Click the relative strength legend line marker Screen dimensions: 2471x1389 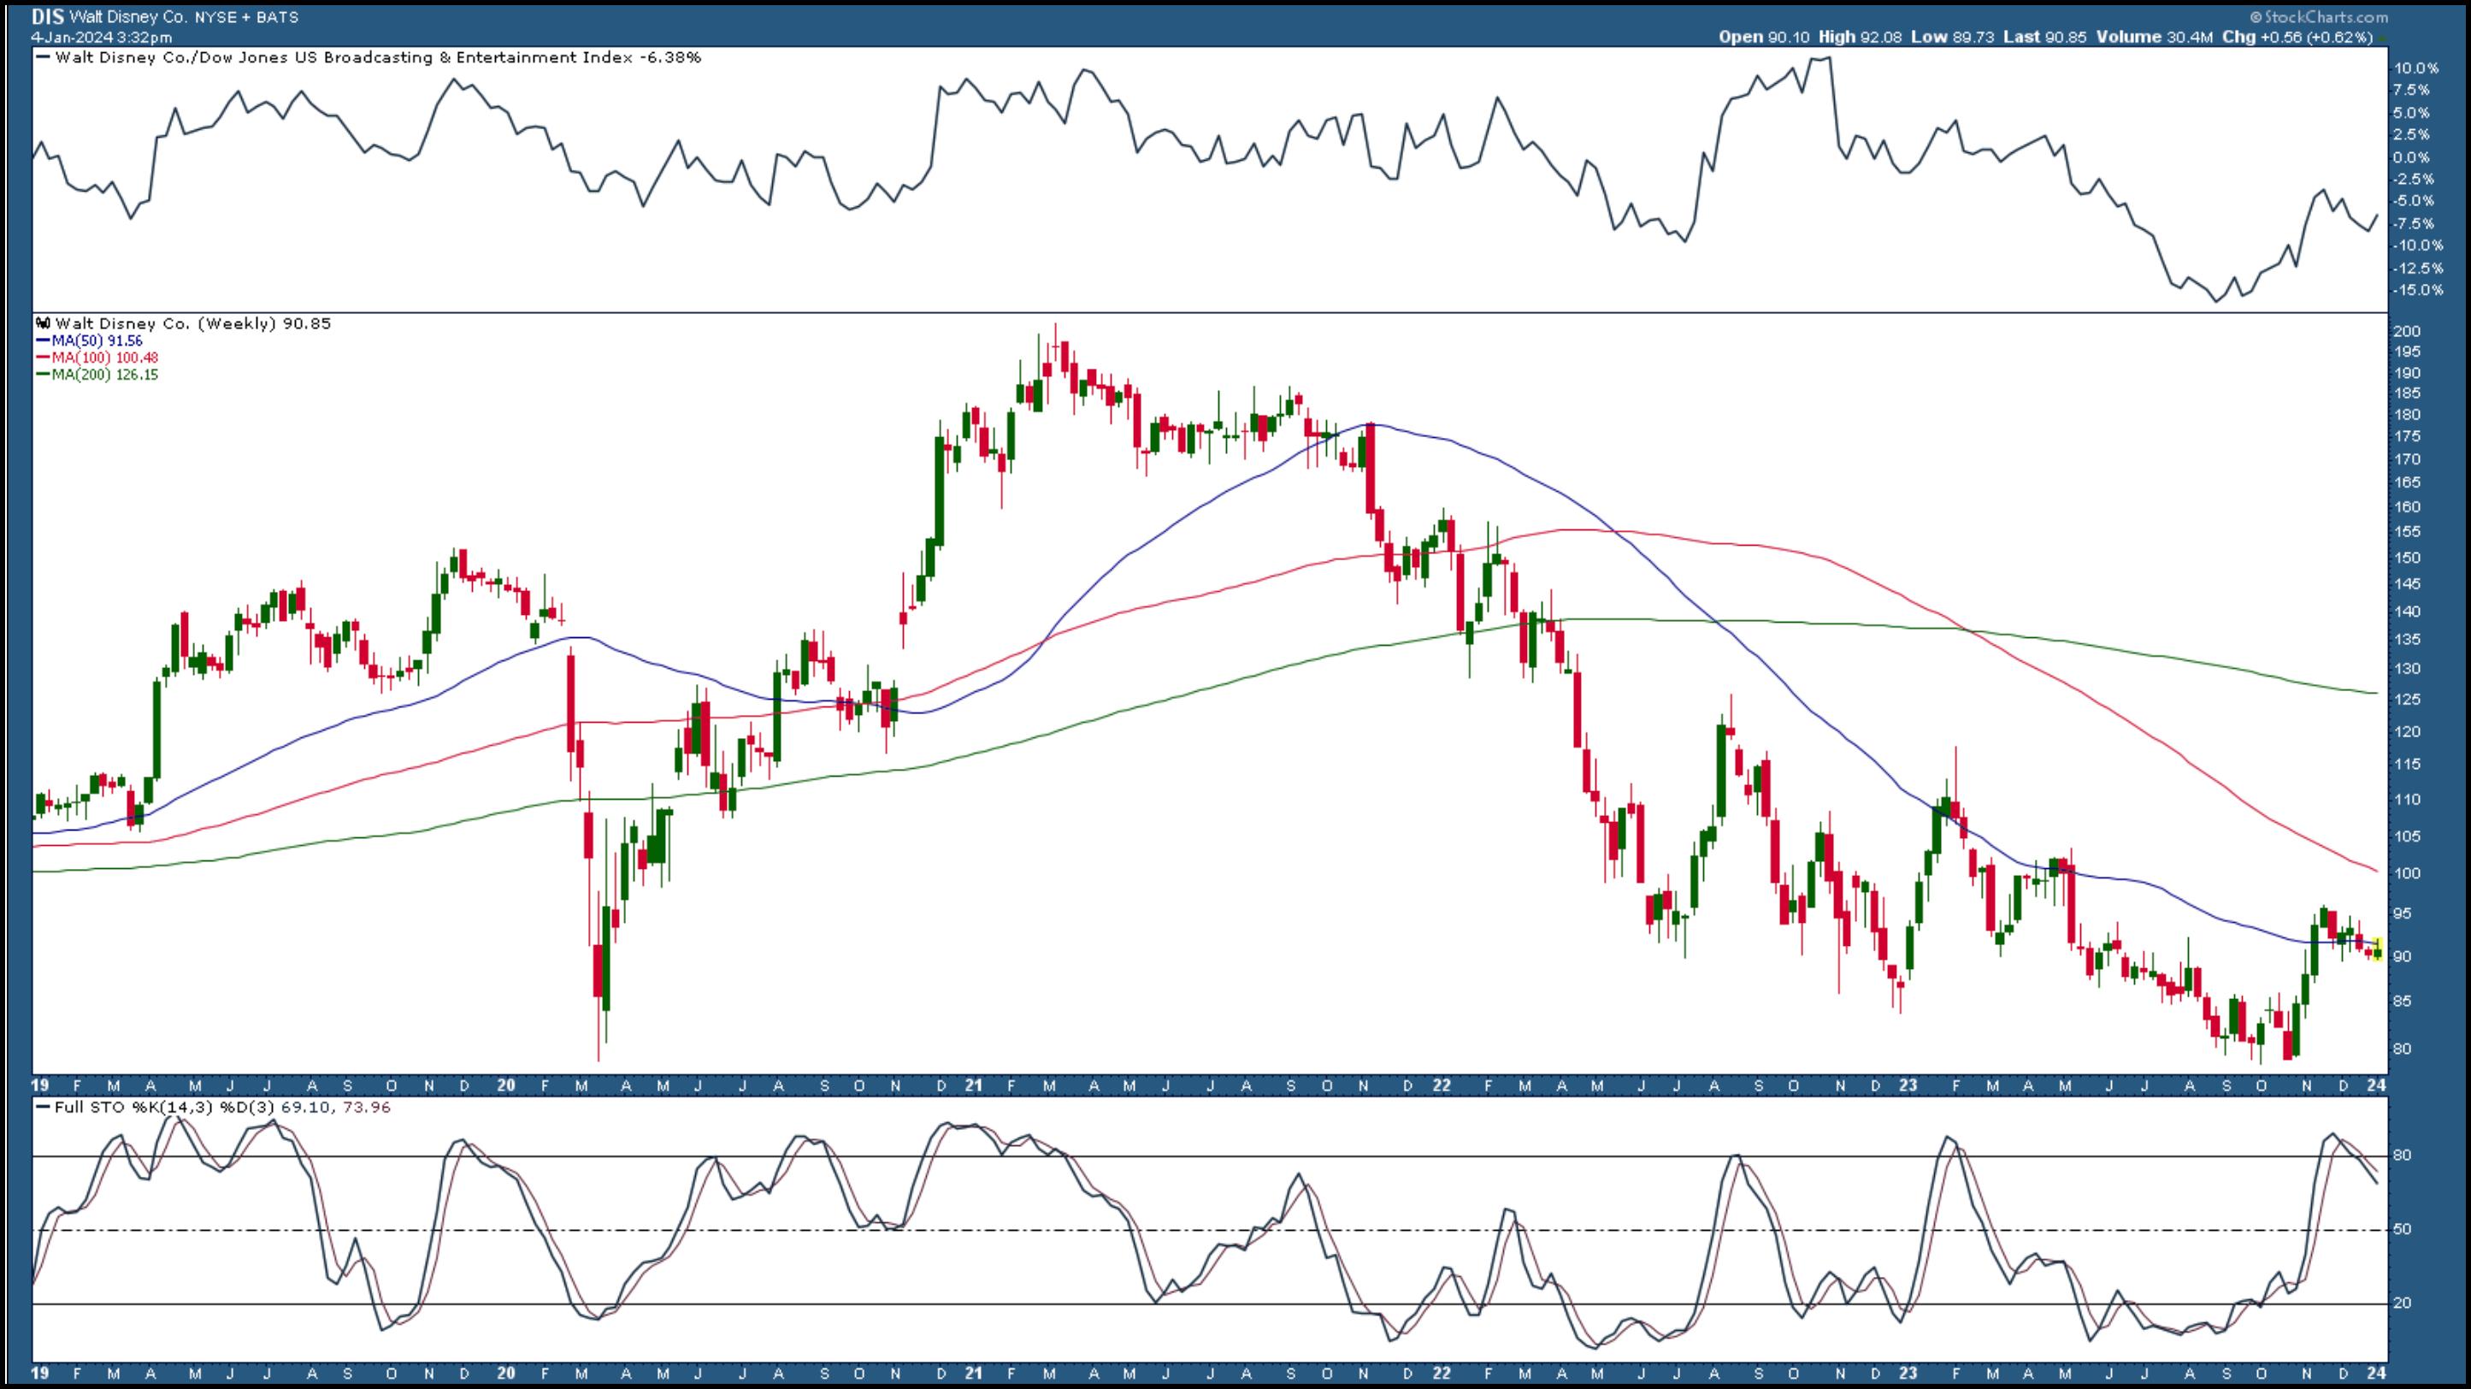tap(43, 57)
